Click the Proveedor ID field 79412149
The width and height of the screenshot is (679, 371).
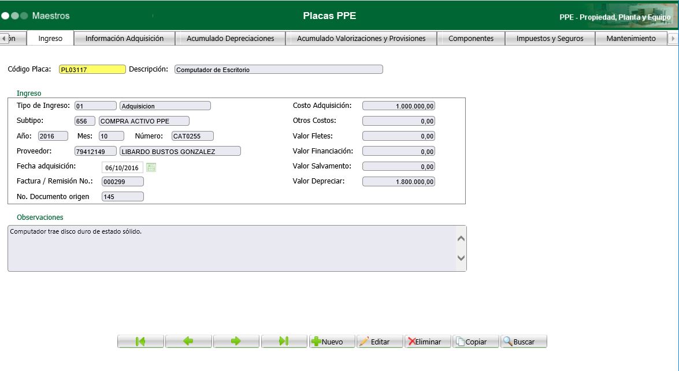pyautogui.click(x=95, y=151)
